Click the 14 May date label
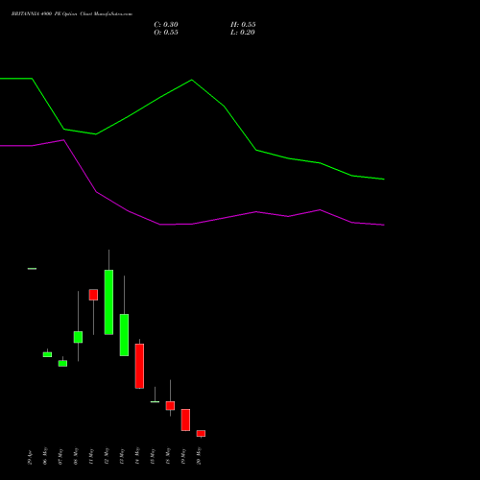The width and height of the screenshot is (480, 480). coord(137,456)
